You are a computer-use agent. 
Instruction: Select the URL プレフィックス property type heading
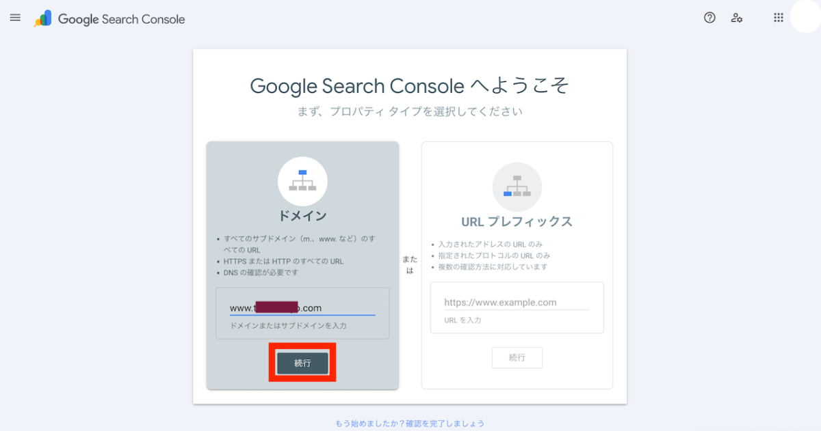517,221
